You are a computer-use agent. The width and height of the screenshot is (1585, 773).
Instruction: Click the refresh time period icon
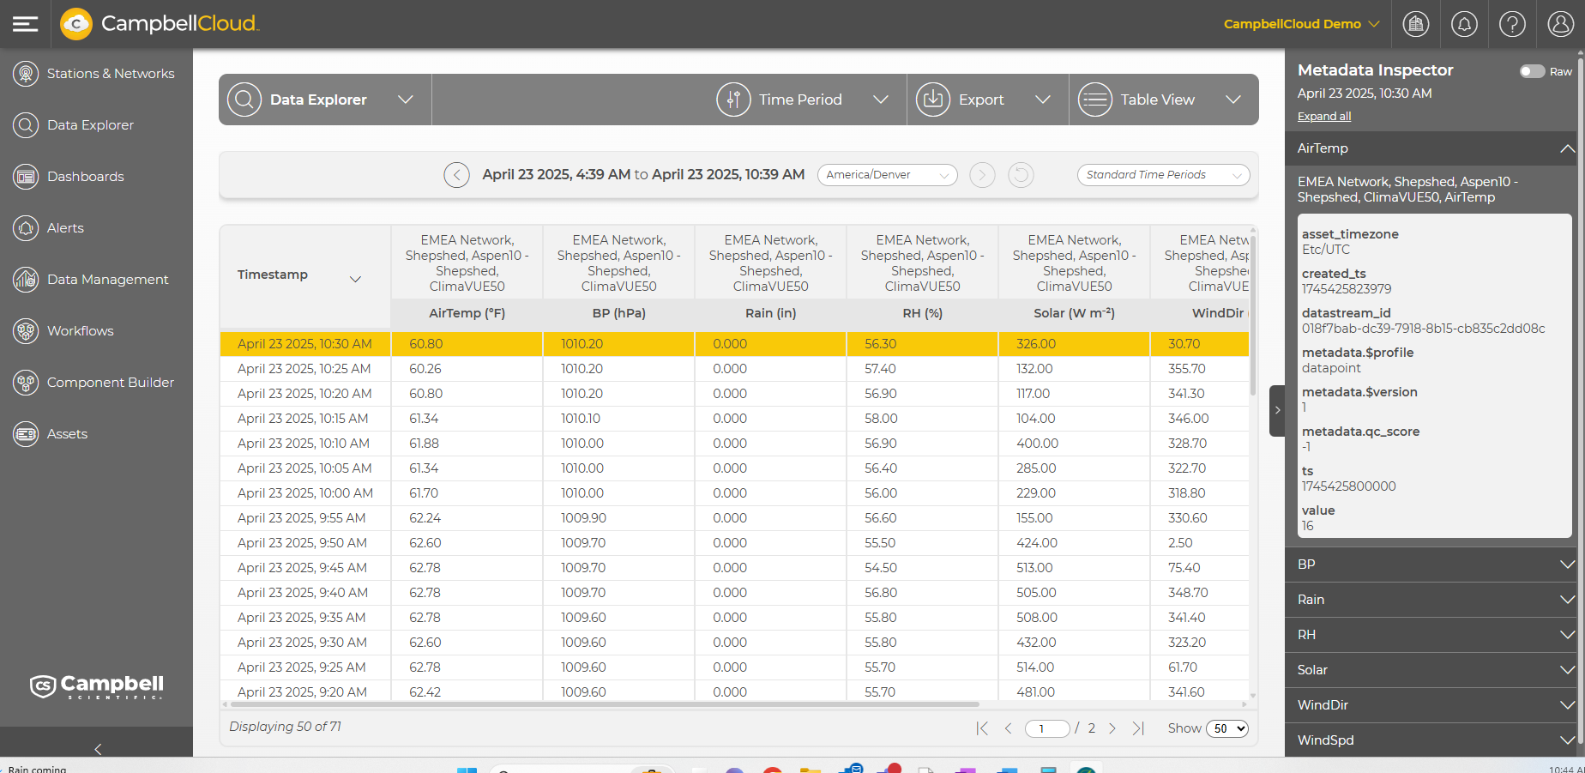pos(1021,175)
